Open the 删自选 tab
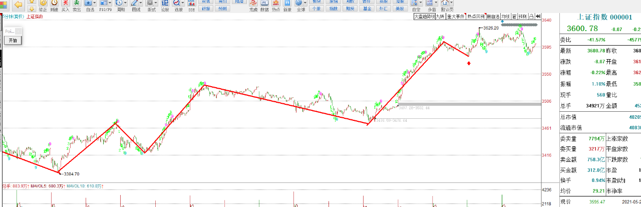 tap(493, 17)
